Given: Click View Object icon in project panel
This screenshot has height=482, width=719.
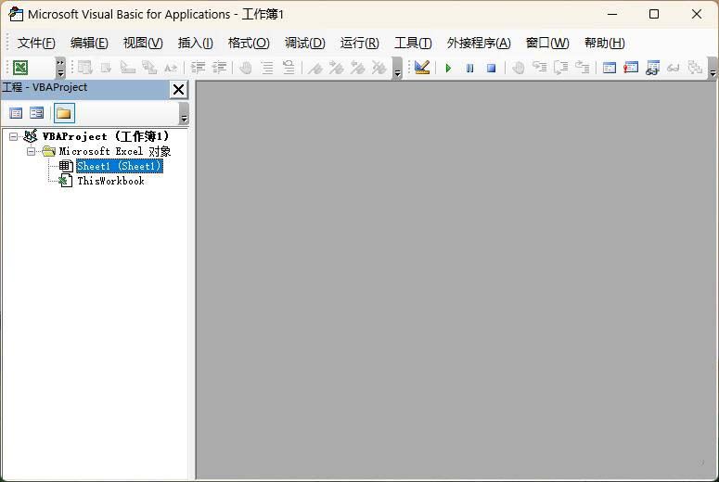Looking at the screenshot, I should (37, 113).
